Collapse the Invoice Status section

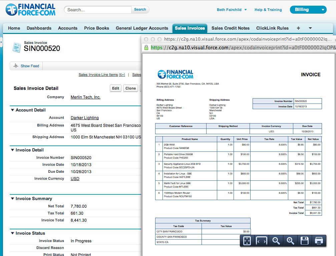click(x=12, y=233)
